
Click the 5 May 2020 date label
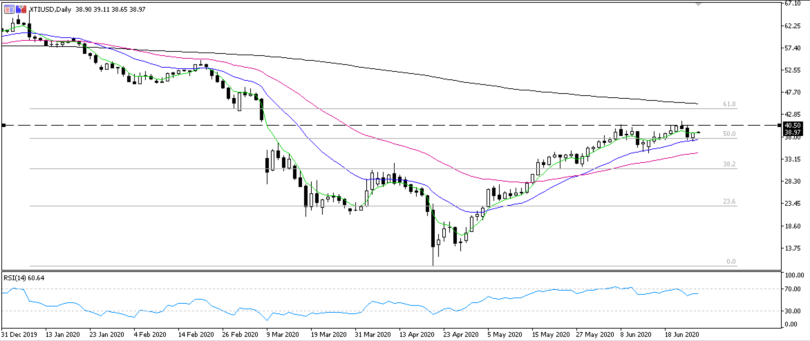(x=505, y=334)
